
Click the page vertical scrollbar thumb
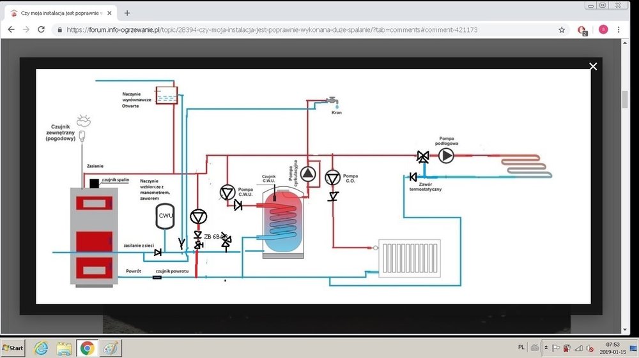(x=626, y=100)
